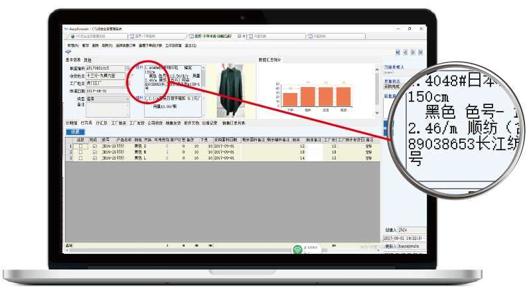
Task: Click the 工厂地点 field 虎门工厂
Action: (x=106, y=83)
